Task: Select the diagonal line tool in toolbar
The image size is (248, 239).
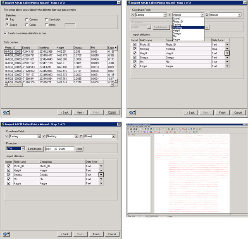Action: tap(183, 132)
